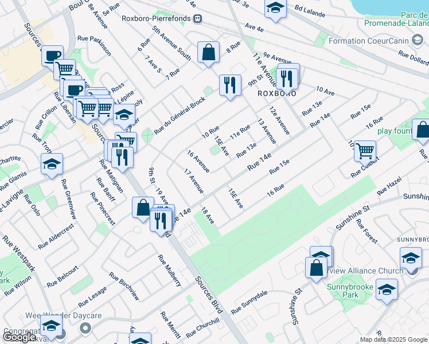429x344 pixels.
Task: Click Map data ©2025 Google attribution
Action: coord(393,339)
